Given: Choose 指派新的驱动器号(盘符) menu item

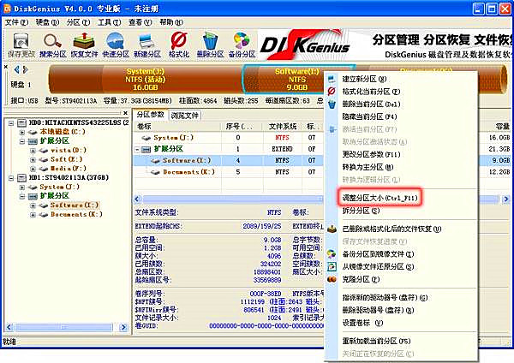Looking at the screenshot, I should pos(400,297).
